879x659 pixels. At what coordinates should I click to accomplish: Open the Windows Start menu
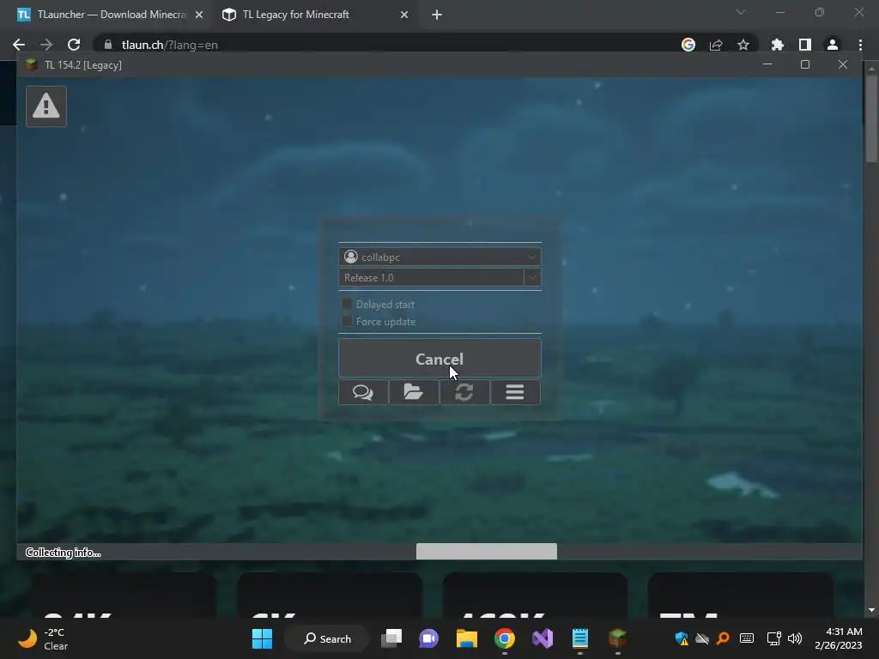pos(263,638)
